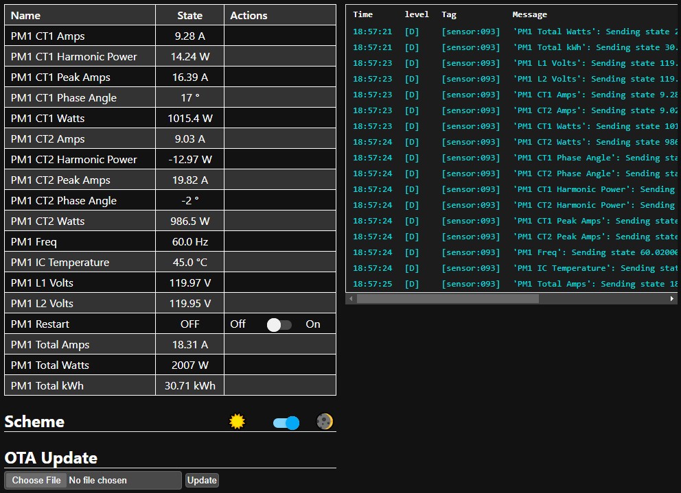Image resolution: width=681 pixels, height=493 pixels.
Task: Click the PM1 Restart OFF state
Action: (x=189, y=324)
